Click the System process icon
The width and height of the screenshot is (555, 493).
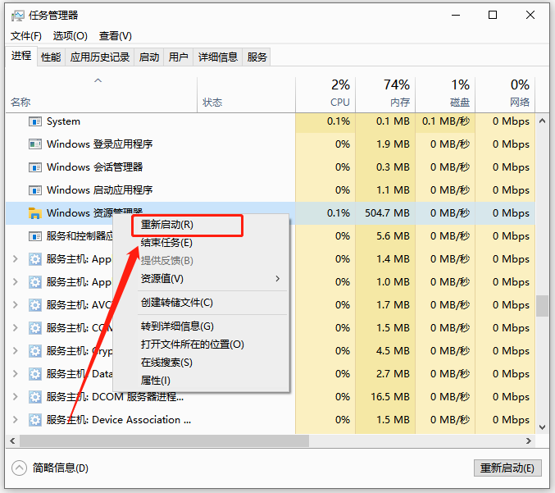[x=35, y=121]
